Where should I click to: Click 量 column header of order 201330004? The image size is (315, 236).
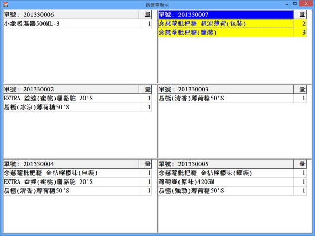(145, 164)
